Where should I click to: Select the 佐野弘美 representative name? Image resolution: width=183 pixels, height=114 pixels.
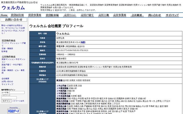pyautogui.click(x=60, y=38)
